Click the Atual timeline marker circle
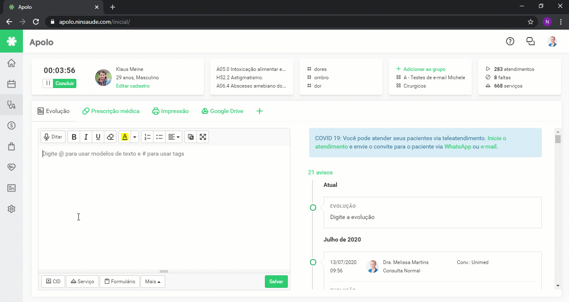The width and height of the screenshot is (569, 302). pos(313,208)
